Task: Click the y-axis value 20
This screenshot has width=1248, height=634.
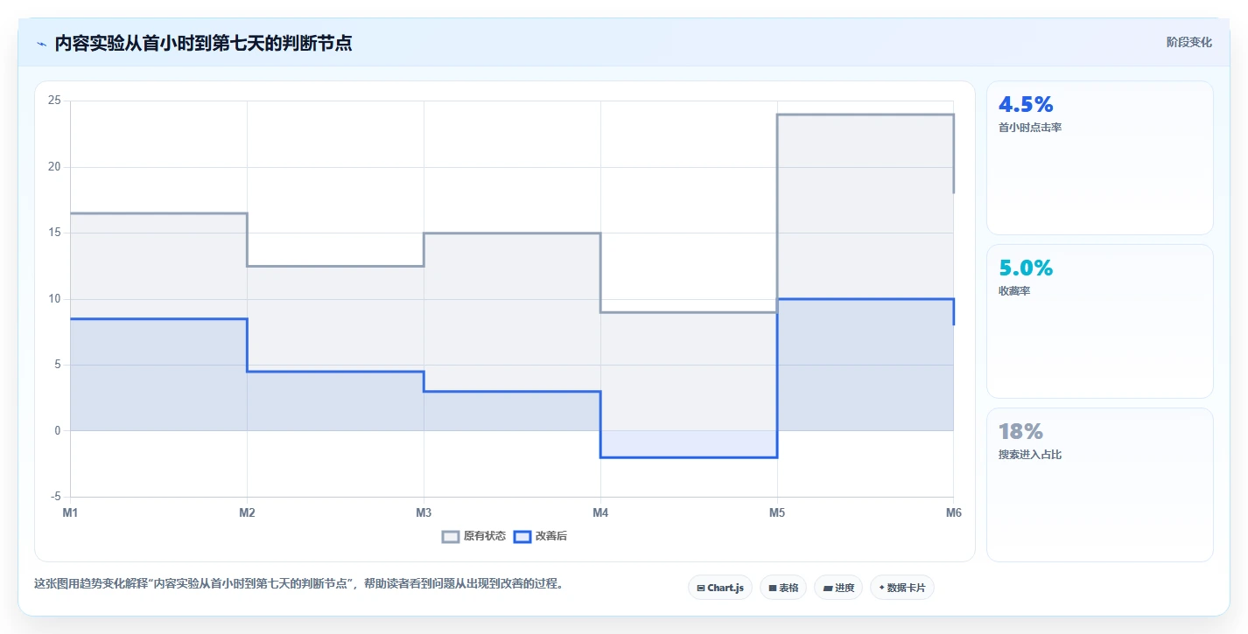Action: 54,167
